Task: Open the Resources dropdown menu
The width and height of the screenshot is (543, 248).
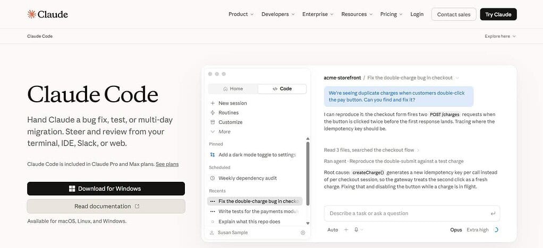Action: (x=357, y=14)
